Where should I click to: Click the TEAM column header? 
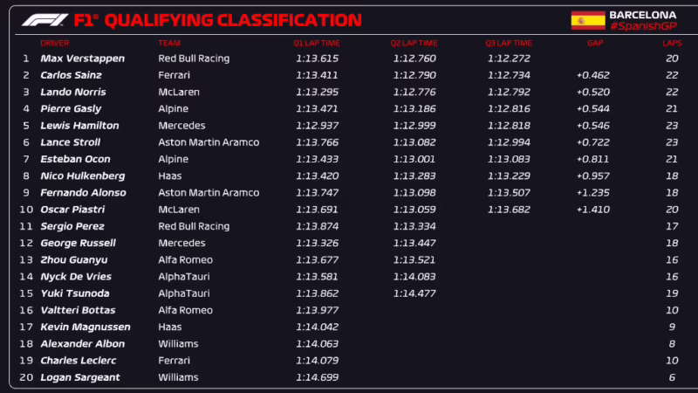coord(168,43)
